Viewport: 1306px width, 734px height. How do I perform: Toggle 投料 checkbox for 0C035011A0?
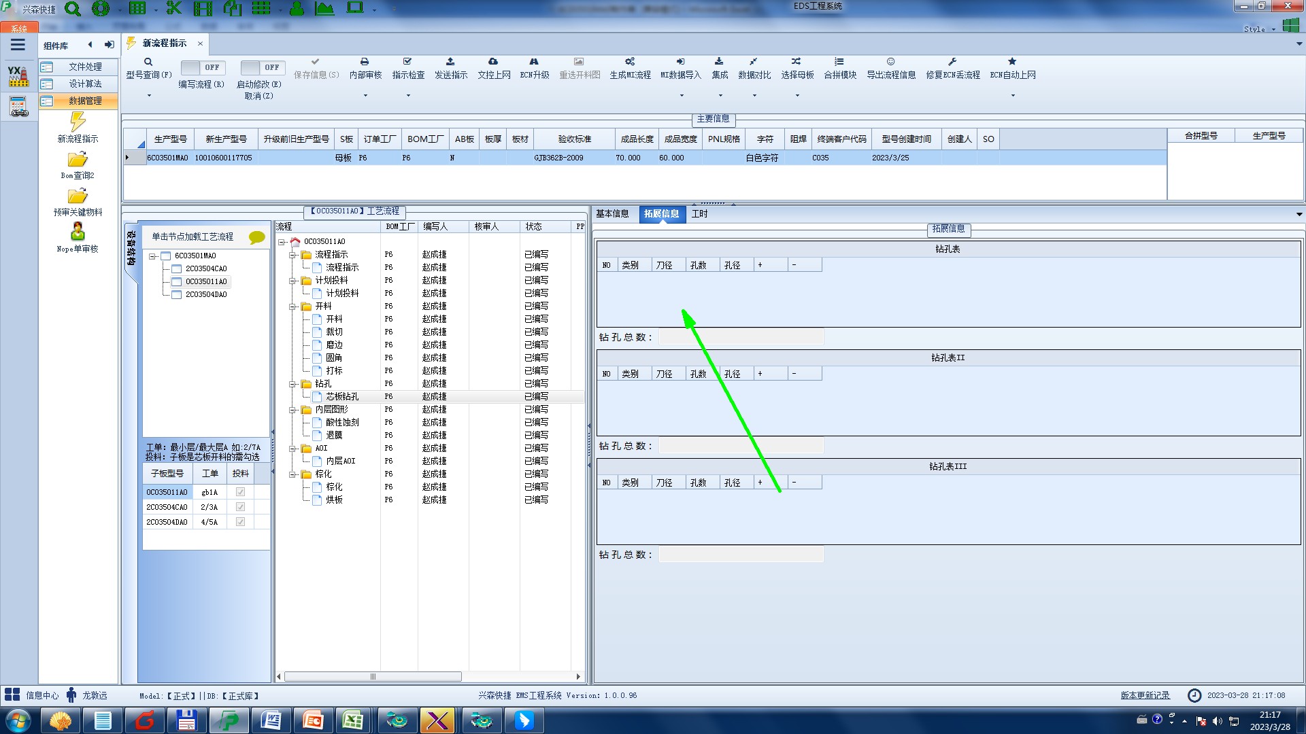(240, 492)
